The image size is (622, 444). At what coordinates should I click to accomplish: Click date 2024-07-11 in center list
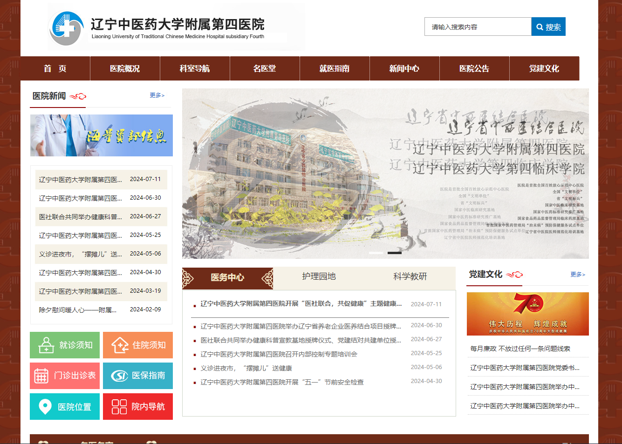coord(426,304)
